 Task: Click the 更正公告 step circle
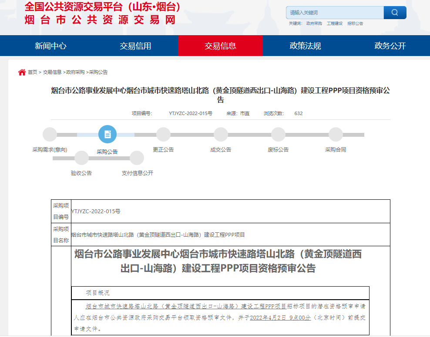pos(163,135)
